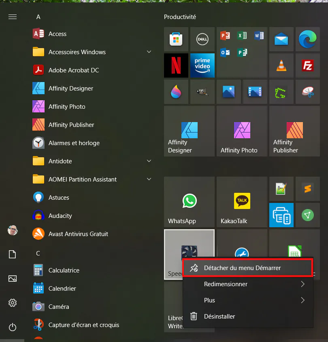Expand the hamburger navigation menu
328x342 pixels.
tap(13, 17)
